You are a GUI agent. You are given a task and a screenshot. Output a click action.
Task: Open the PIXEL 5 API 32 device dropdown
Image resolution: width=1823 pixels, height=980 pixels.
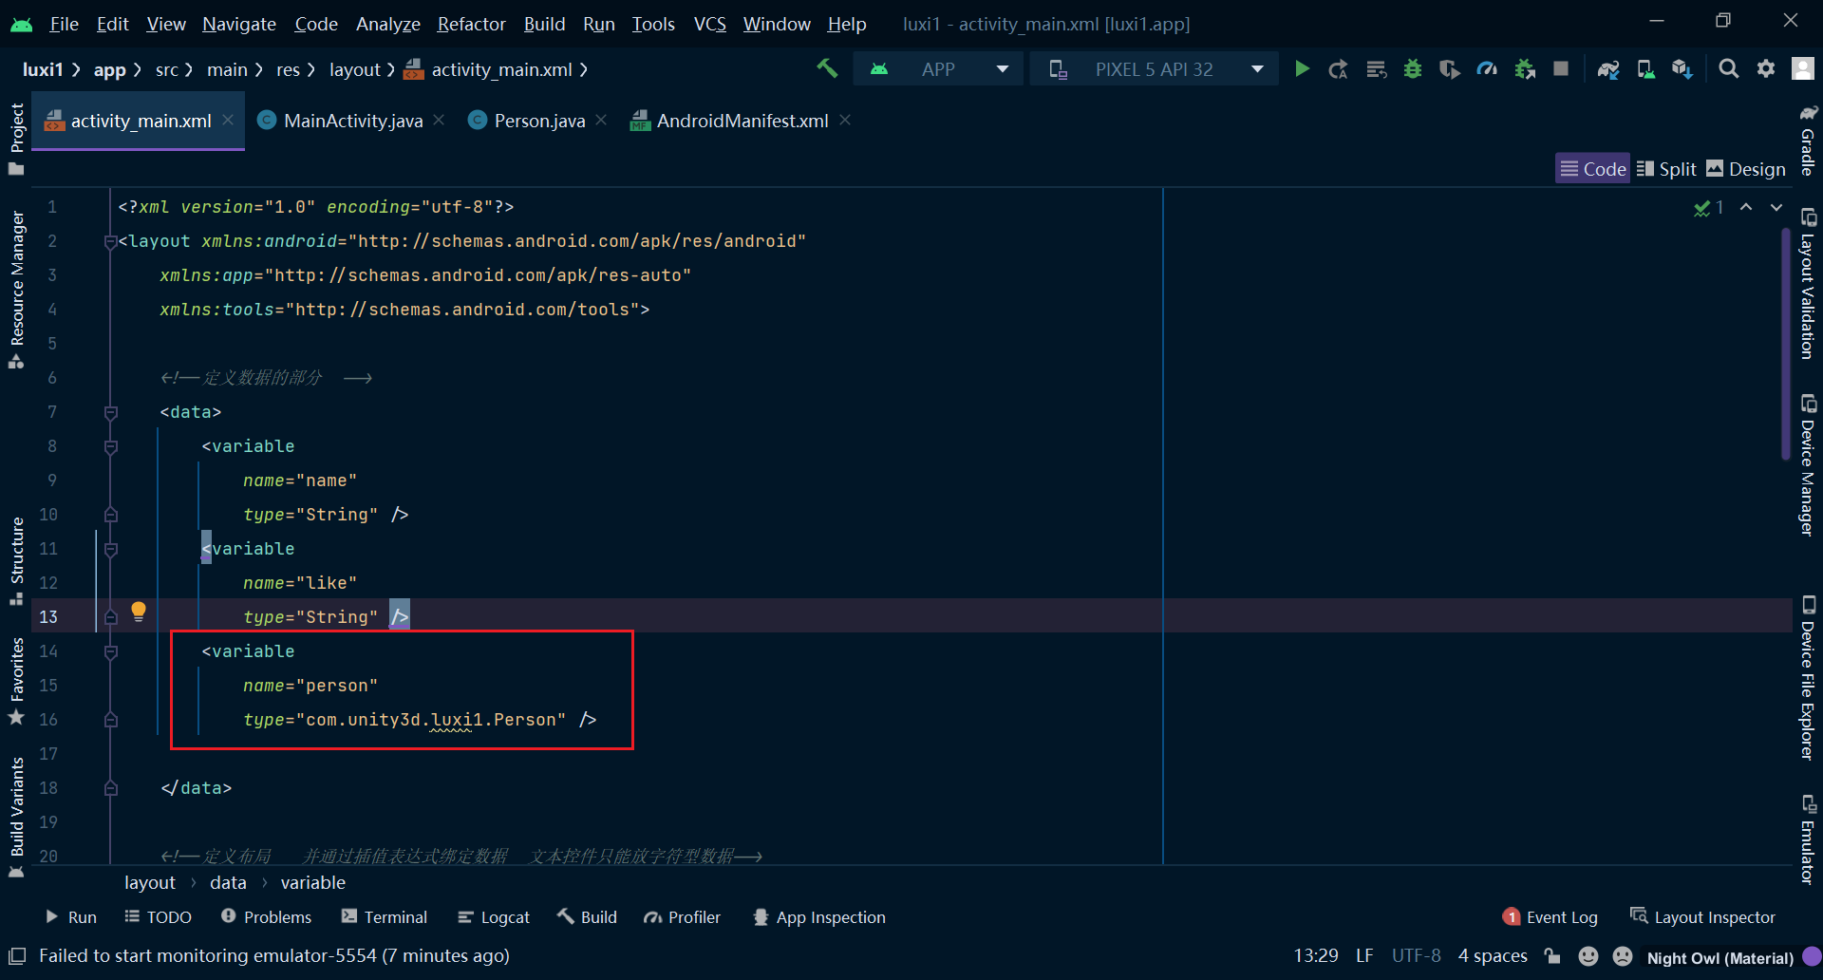click(x=1155, y=69)
